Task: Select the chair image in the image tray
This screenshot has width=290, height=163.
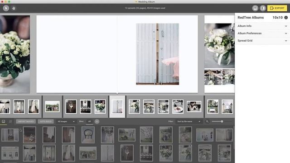Action: click(x=88, y=135)
